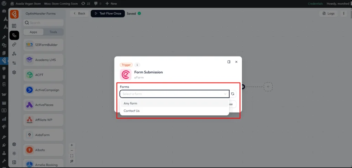
Task: Open the Webhooks icon in sidebar
Action: pyautogui.click(x=14, y=54)
